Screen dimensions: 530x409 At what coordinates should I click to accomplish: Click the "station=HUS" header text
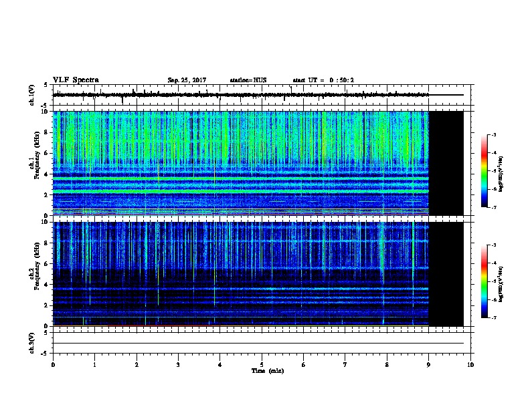click(248, 80)
